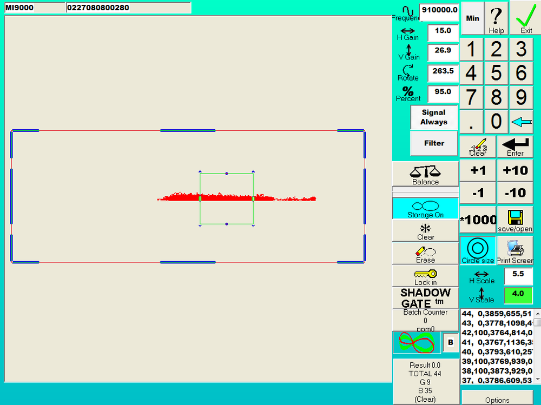Click the Print Screen icon

tap(514, 250)
